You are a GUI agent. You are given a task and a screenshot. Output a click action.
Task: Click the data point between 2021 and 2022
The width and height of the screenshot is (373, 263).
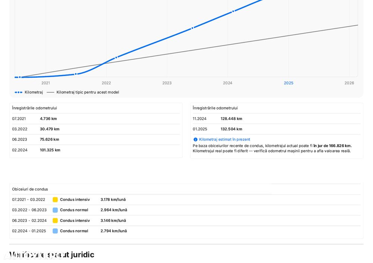(76, 74)
